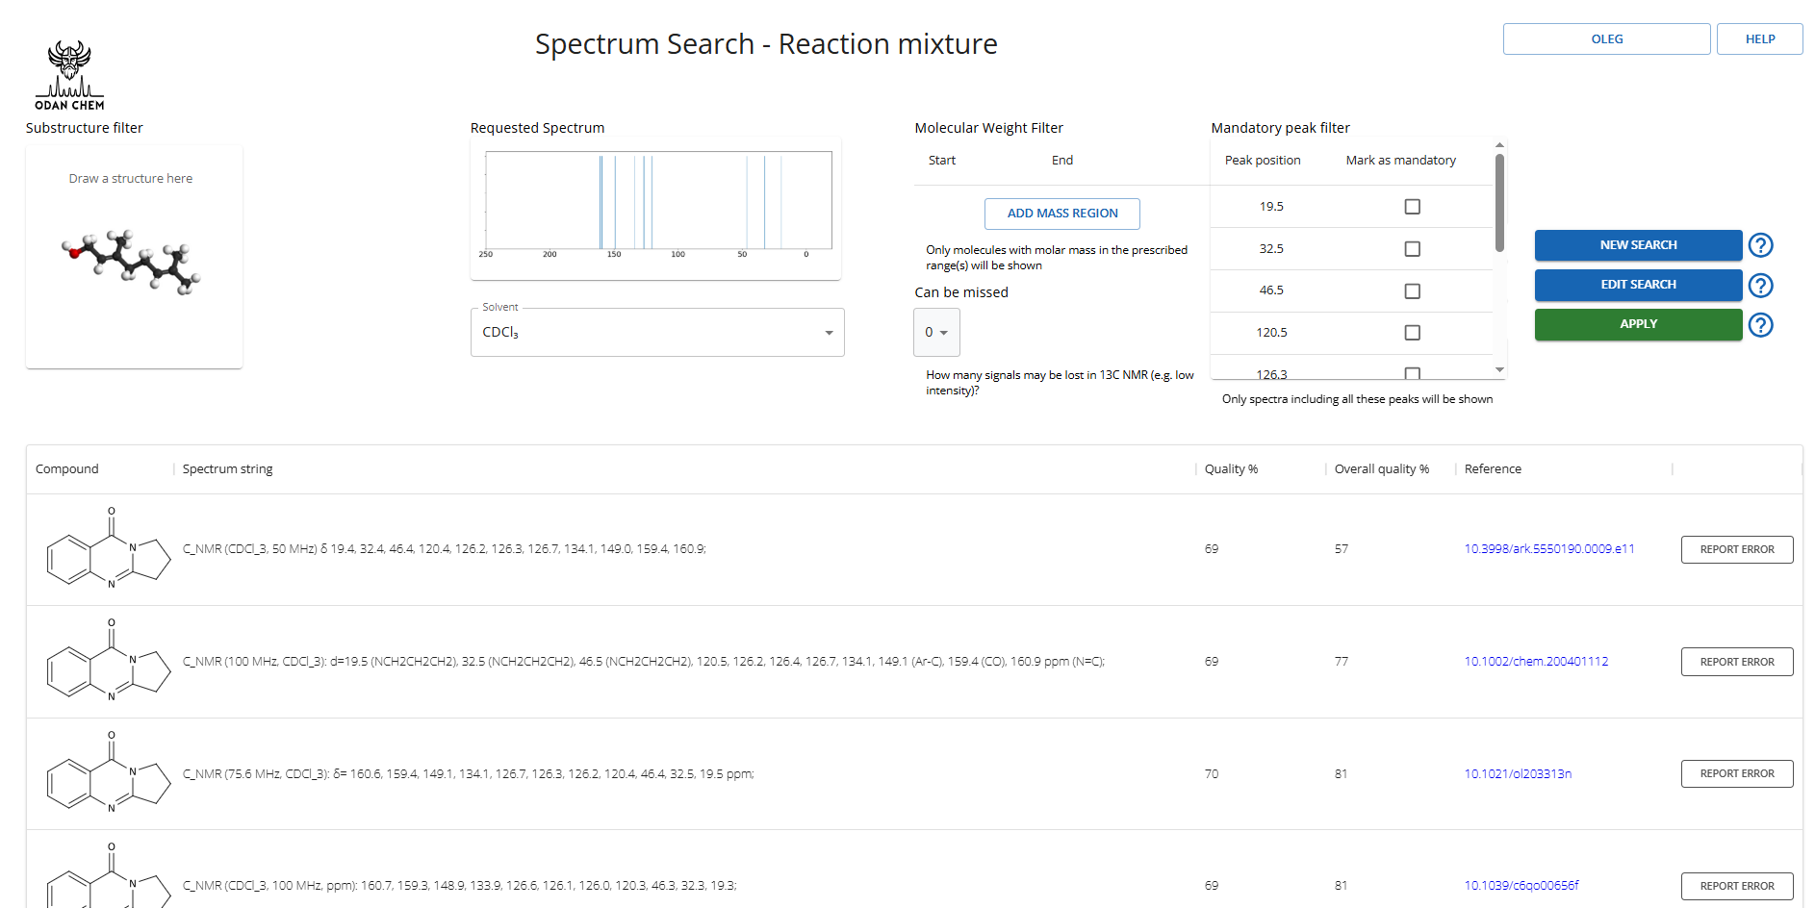Sort by Quality % column header

coord(1231,469)
